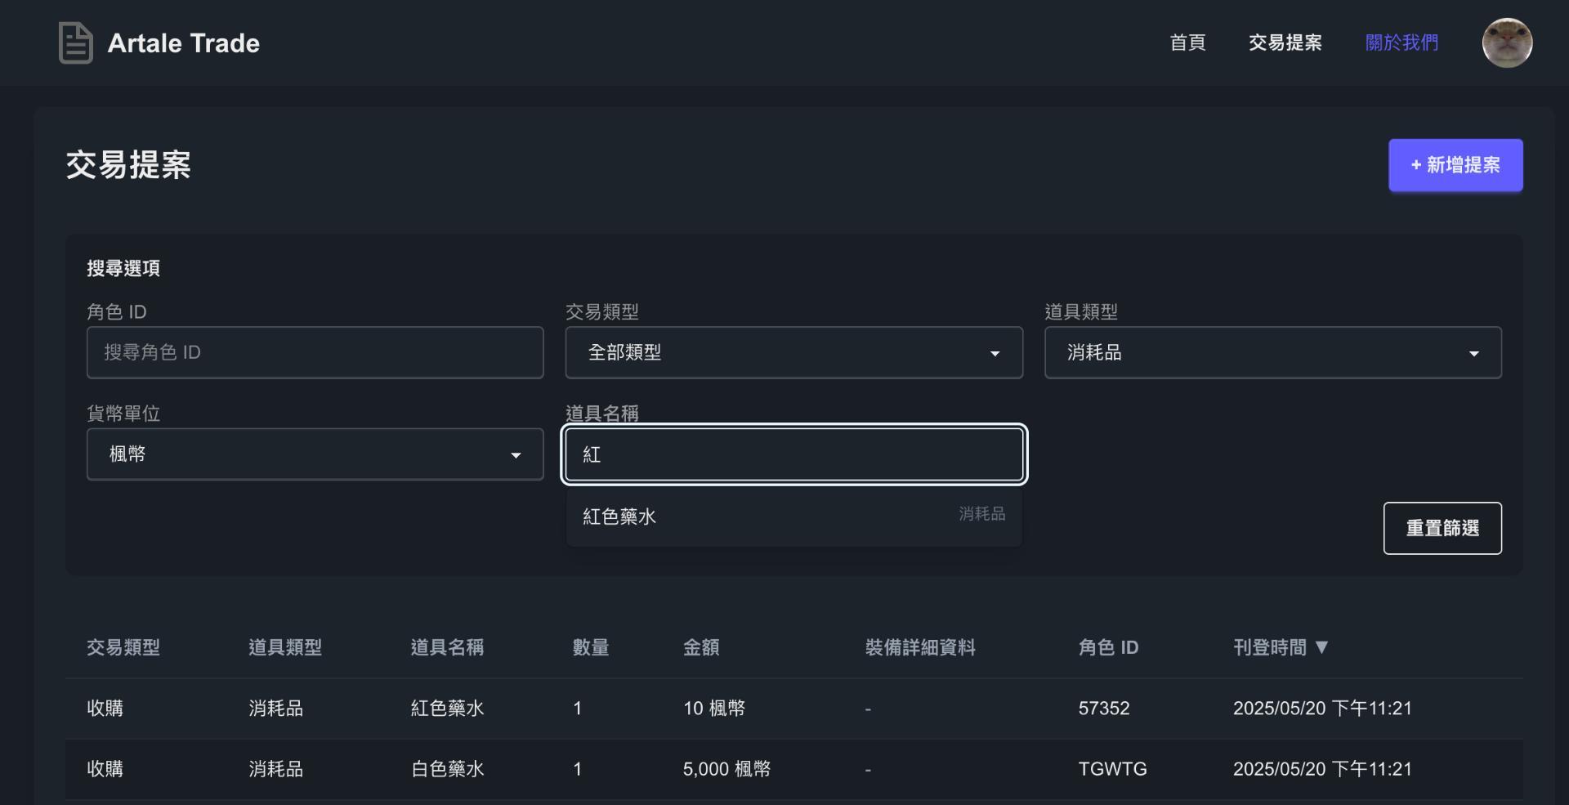Click the plus icon on 新增提案 button
This screenshot has height=805, width=1569.
tap(1416, 165)
